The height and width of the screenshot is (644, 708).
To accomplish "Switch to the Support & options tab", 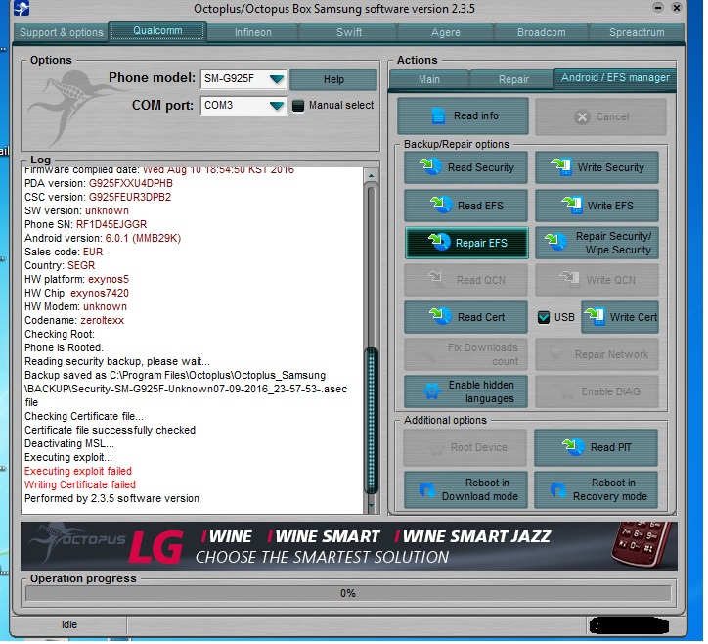I will [62, 32].
